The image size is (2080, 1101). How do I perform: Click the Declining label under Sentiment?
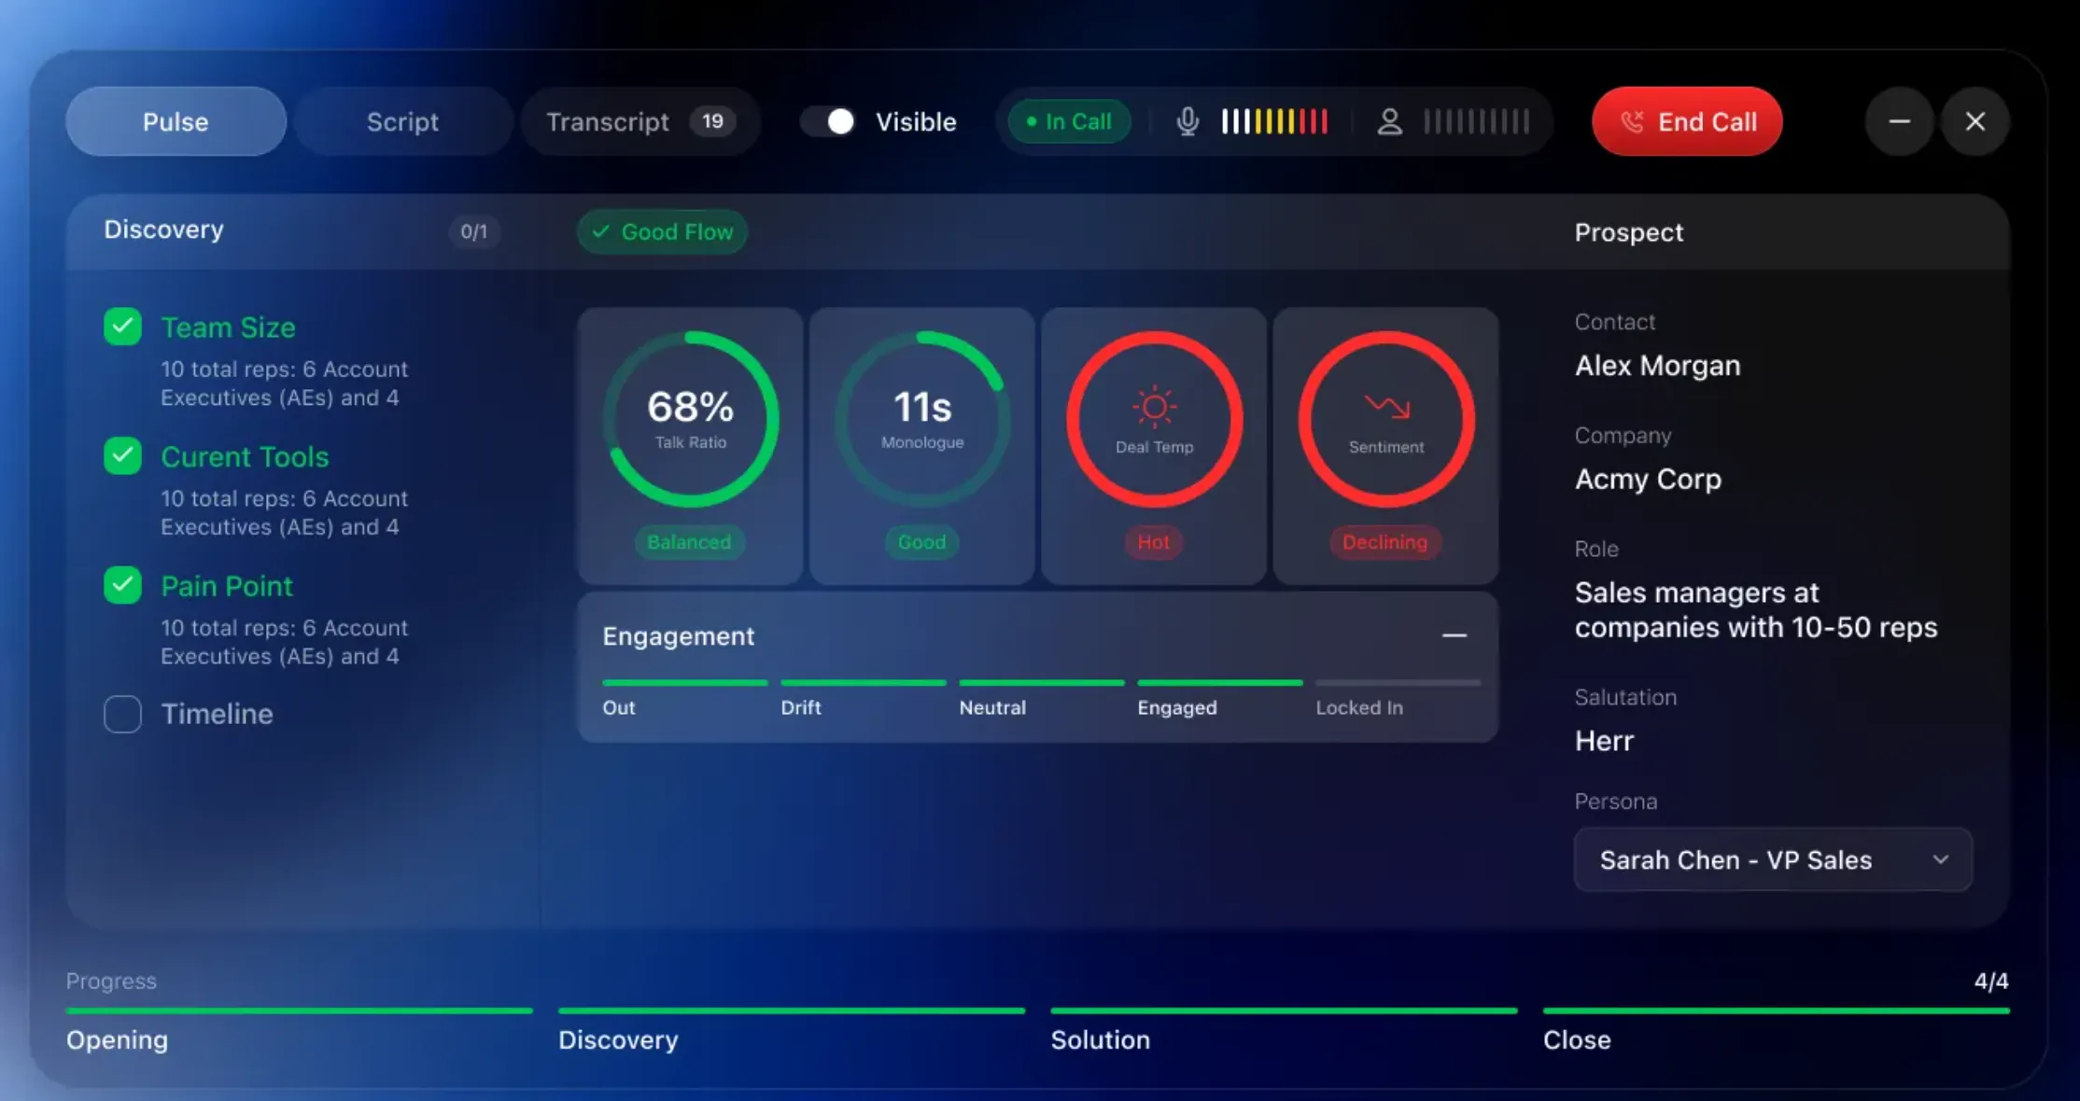coord(1385,542)
